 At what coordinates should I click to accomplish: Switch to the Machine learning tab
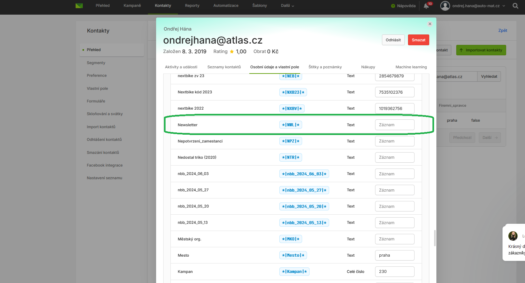coord(411,67)
